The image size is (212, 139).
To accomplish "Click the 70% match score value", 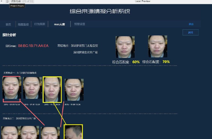I will coord(166,62).
